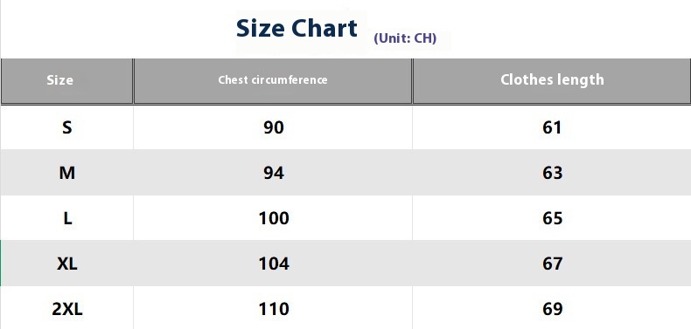Click chest value 90 for size S
691x329 pixels.
[x=274, y=127]
